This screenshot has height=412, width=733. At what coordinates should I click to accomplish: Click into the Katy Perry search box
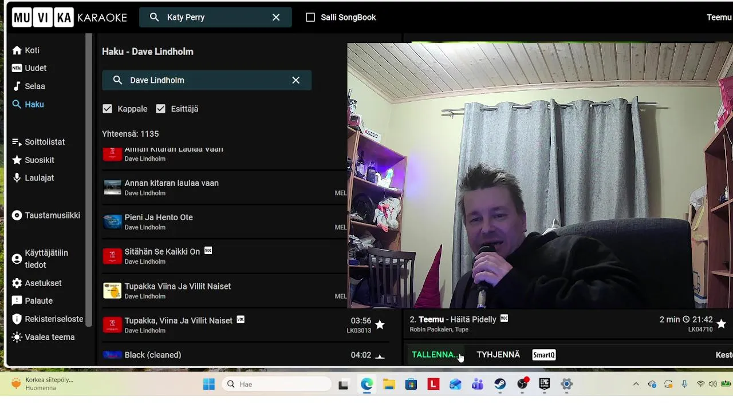coord(215,17)
